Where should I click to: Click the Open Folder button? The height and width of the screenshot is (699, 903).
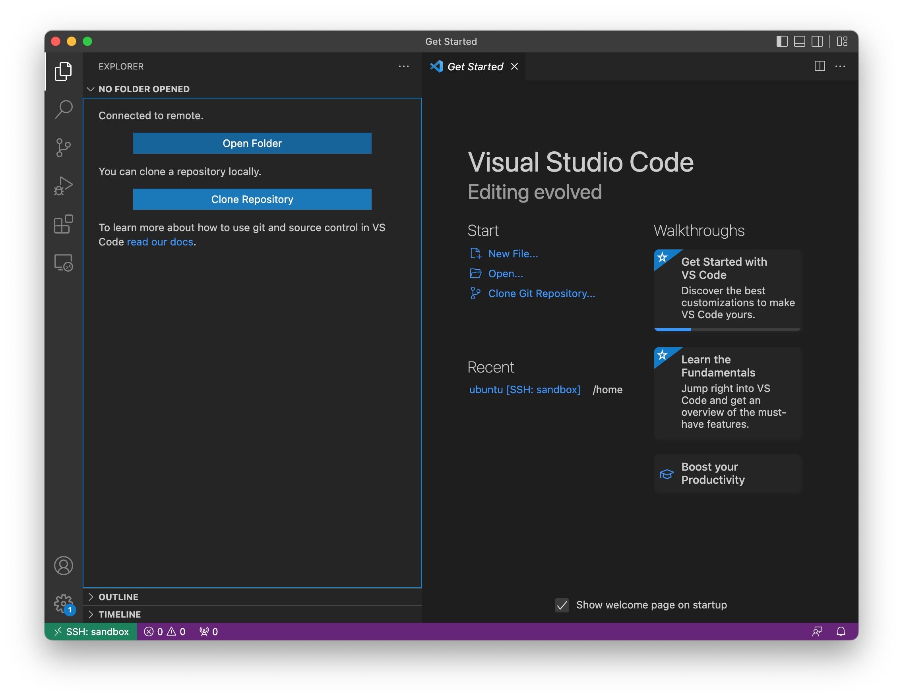tap(252, 143)
